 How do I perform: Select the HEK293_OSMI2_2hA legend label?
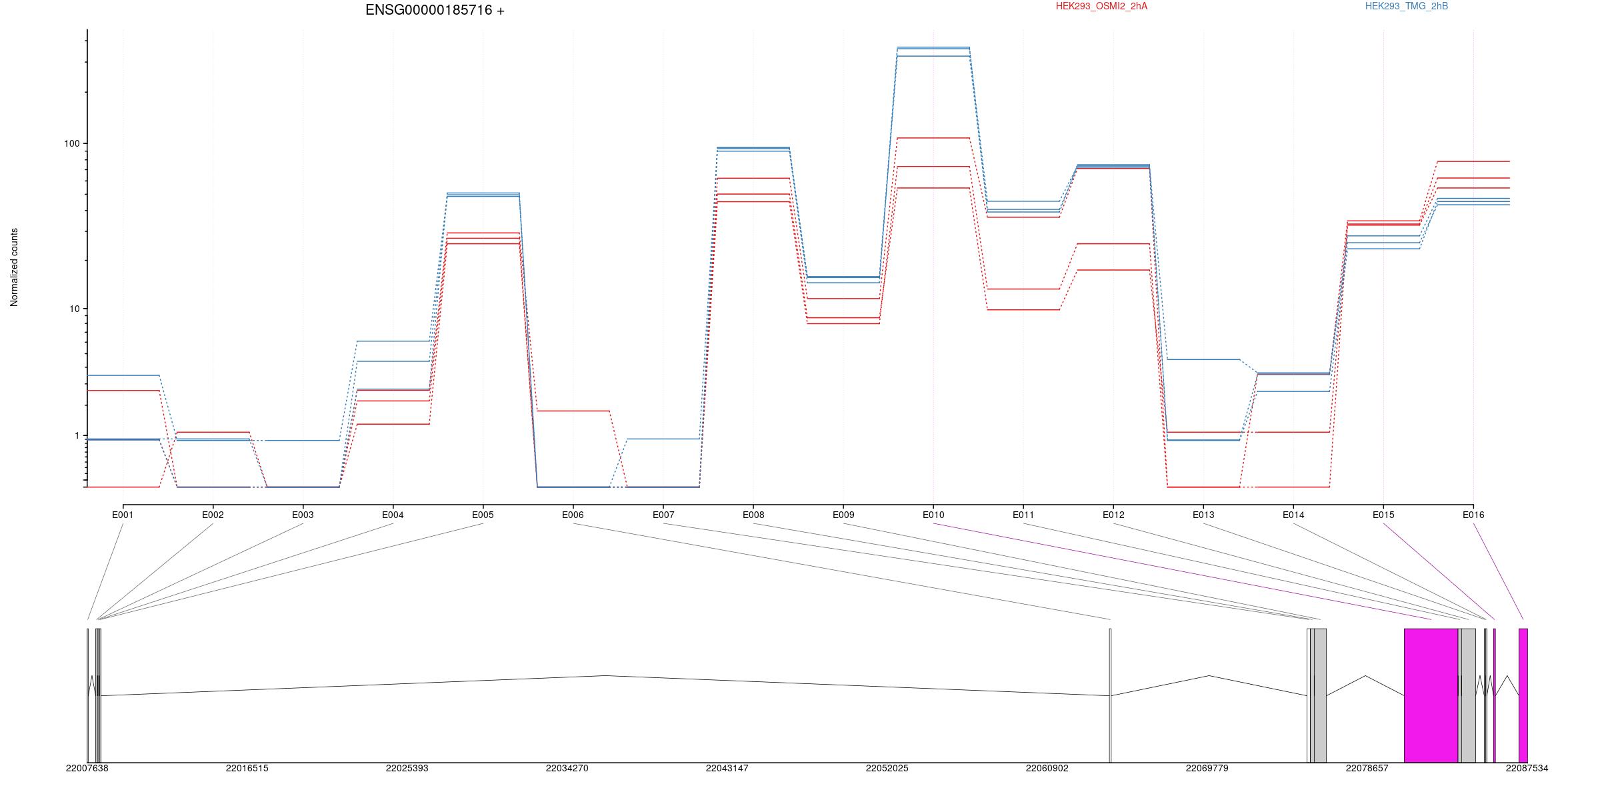point(1101,6)
